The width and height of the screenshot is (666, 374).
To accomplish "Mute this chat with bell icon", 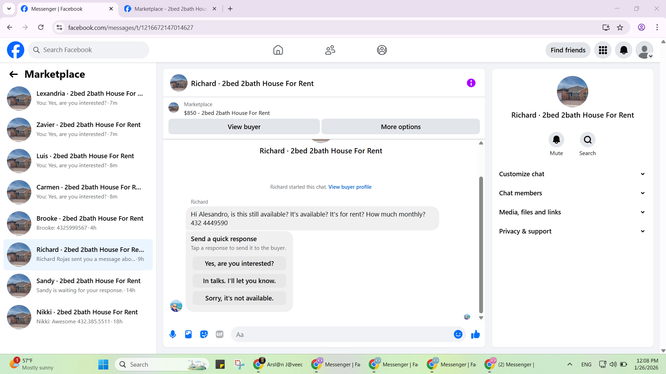I will click(x=556, y=139).
